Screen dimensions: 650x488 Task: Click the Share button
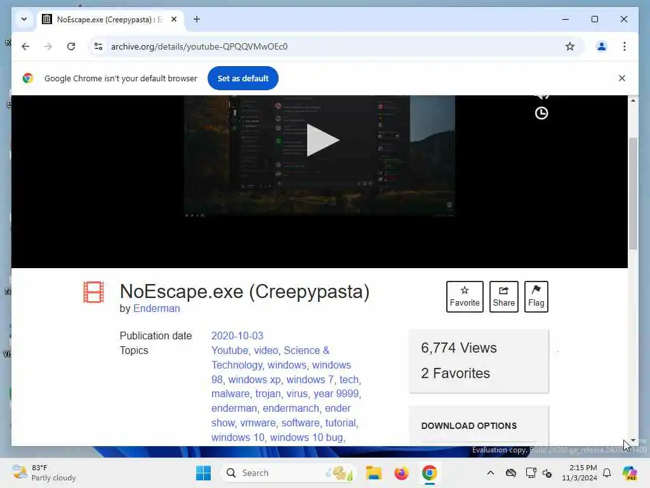click(x=503, y=297)
